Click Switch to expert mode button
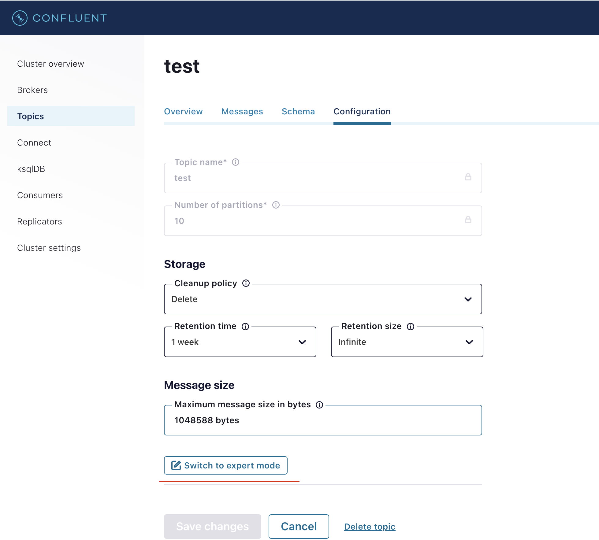This screenshot has width=599, height=540. pos(225,465)
